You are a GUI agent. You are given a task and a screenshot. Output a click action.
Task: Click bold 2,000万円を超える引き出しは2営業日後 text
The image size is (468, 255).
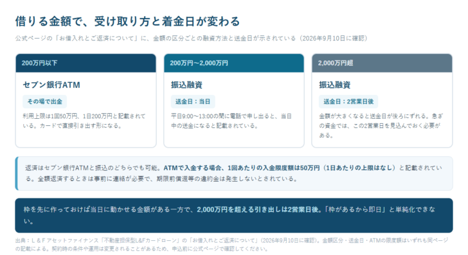tap(258, 209)
